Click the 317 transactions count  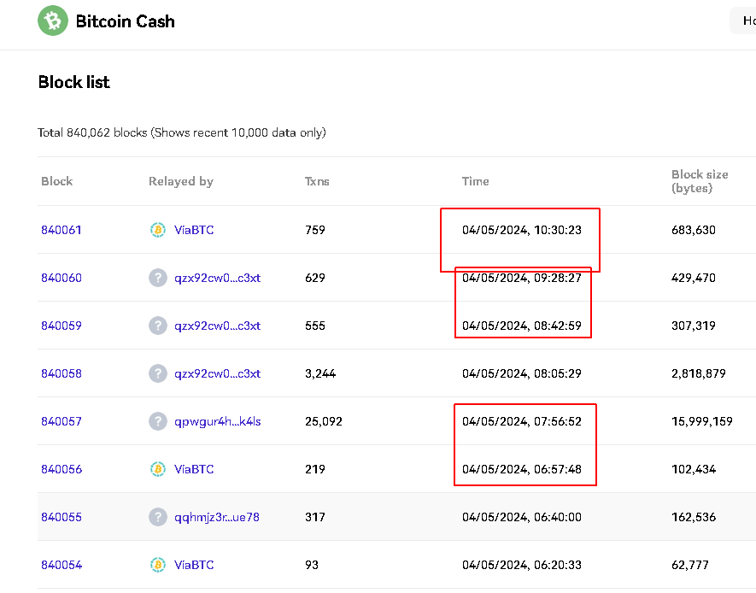(x=315, y=517)
